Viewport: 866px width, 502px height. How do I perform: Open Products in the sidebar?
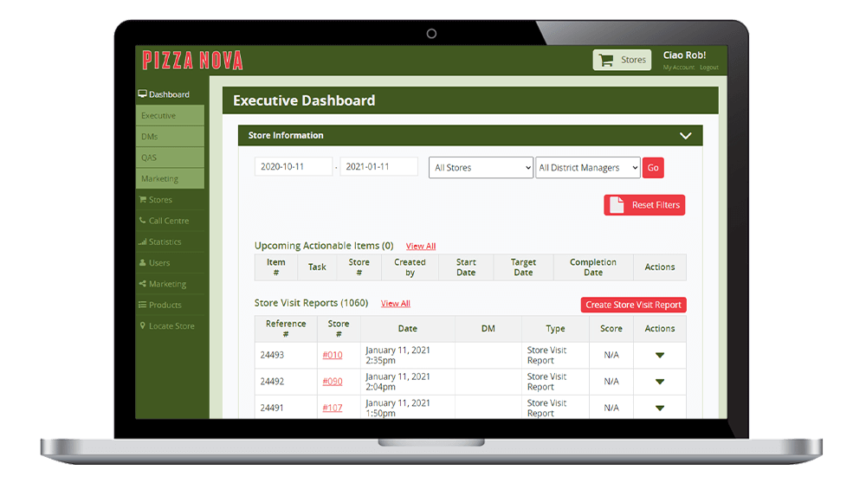[x=165, y=306]
